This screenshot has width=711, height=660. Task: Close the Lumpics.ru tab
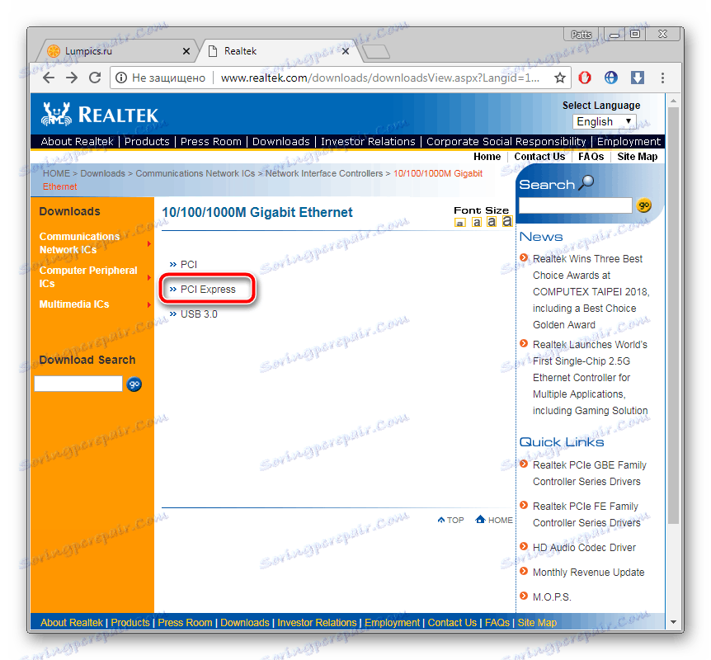coord(186,51)
